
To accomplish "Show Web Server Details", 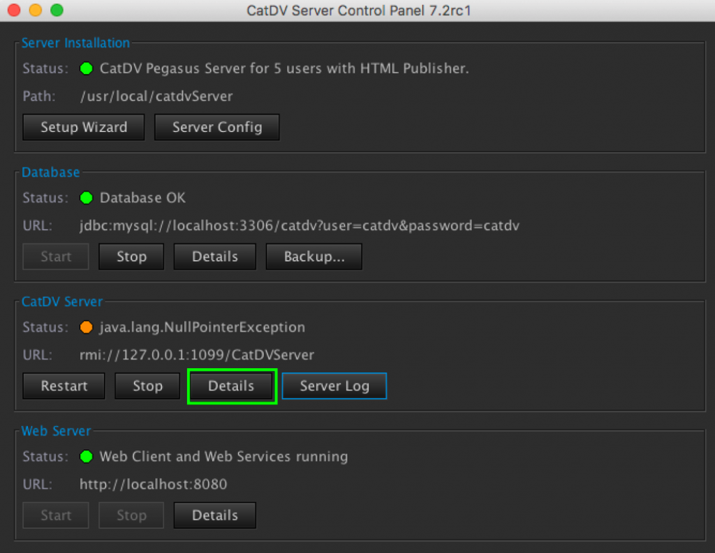I will pos(215,515).
